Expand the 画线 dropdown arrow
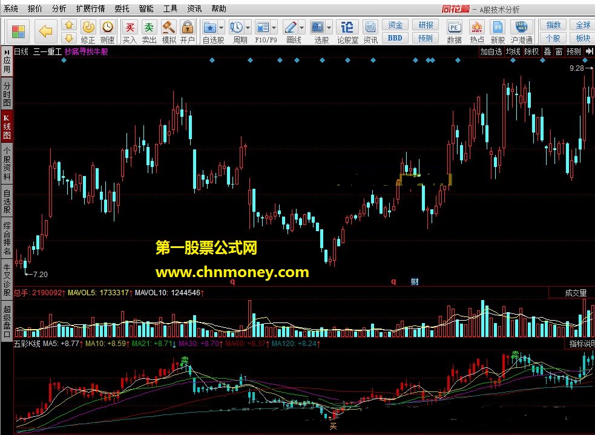The image size is (595, 435). pos(301,28)
